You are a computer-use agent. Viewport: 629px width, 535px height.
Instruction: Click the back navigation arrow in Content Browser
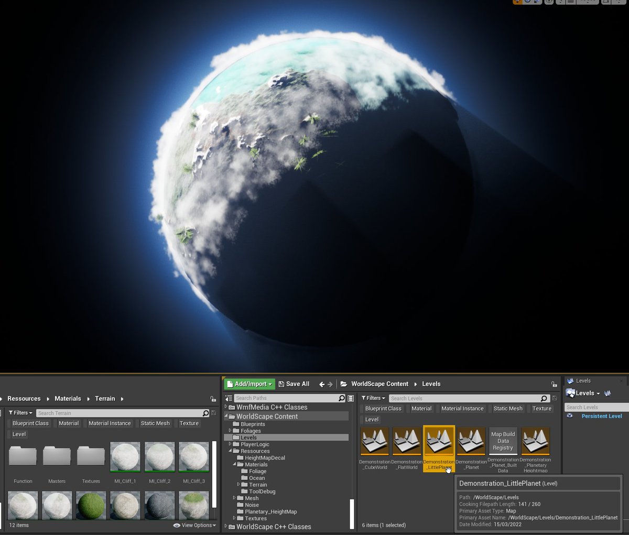(x=322, y=384)
